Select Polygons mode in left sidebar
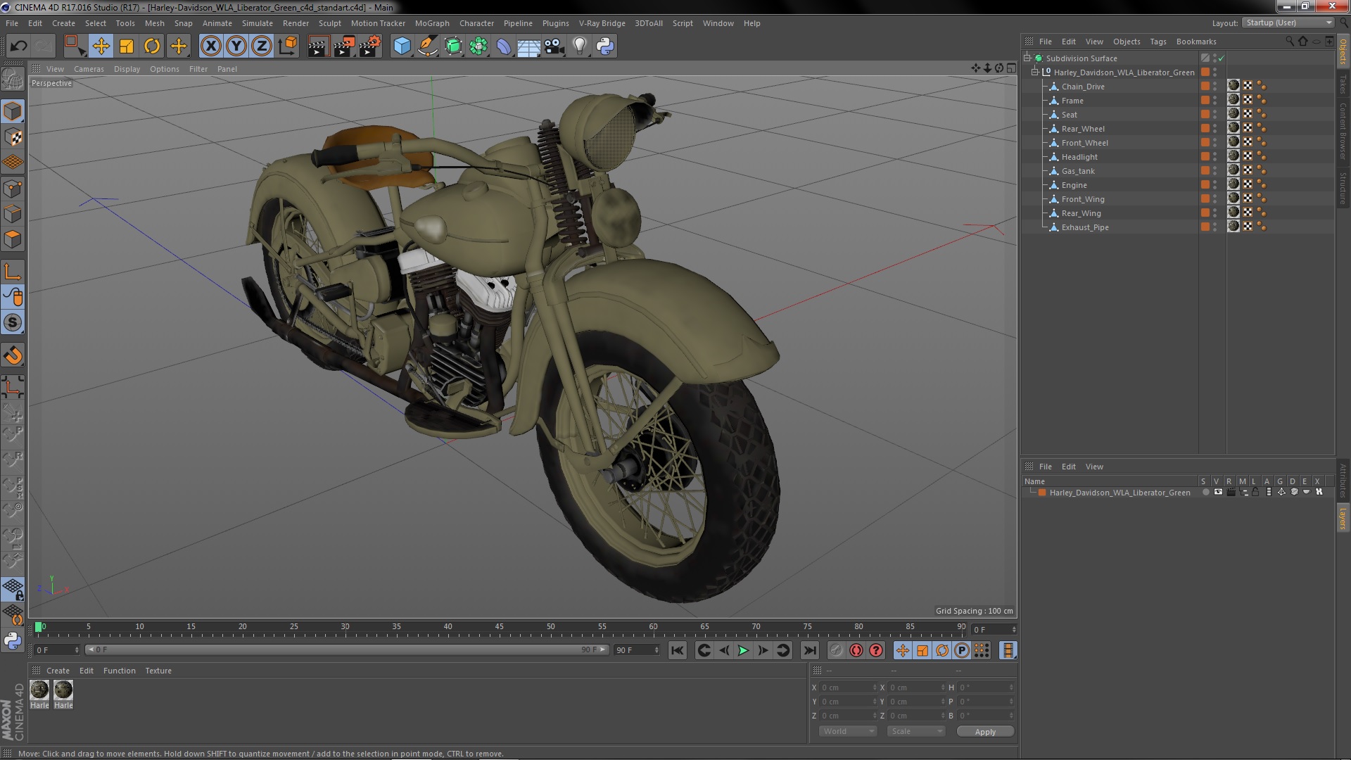Image resolution: width=1351 pixels, height=760 pixels. (x=13, y=239)
